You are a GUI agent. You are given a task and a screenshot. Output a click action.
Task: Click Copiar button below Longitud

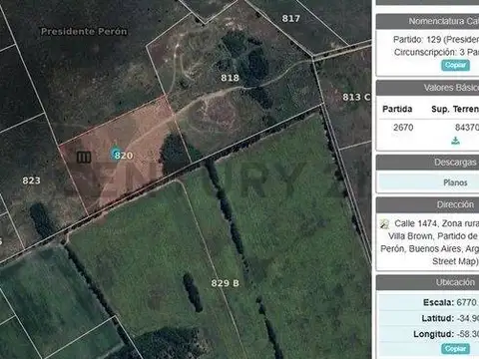click(x=455, y=349)
